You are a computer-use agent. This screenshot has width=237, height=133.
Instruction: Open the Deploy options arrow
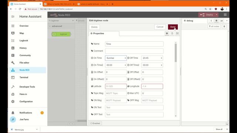point(217,15)
